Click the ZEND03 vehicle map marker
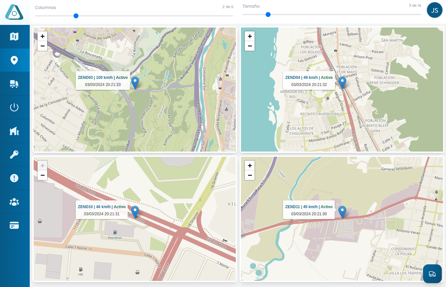 [x=135, y=82]
